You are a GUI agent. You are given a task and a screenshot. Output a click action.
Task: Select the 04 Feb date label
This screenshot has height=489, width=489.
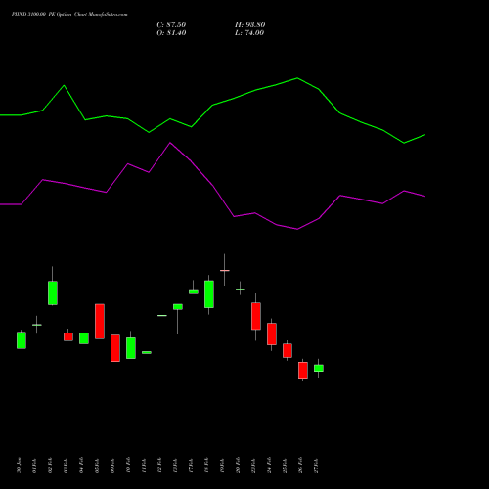pos(81,466)
